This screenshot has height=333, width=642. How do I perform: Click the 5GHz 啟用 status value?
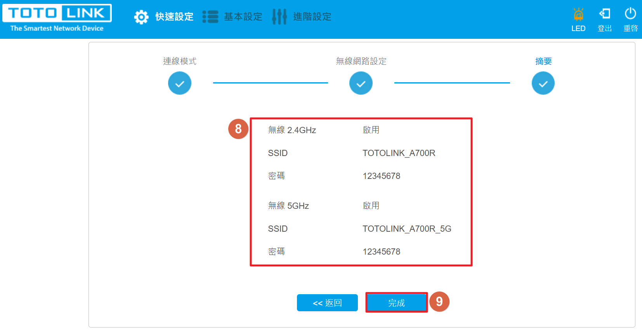(371, 206)
